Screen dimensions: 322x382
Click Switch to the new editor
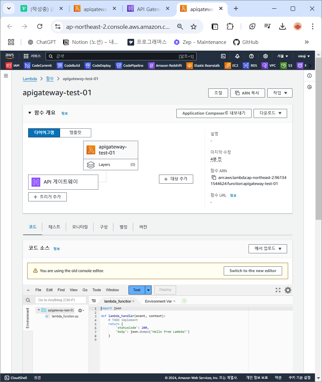coord(253,271)
